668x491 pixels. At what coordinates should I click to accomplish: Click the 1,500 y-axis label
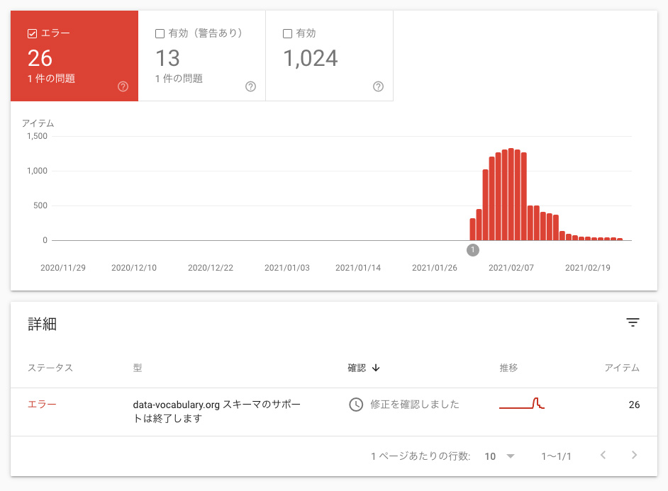[37, 136]
